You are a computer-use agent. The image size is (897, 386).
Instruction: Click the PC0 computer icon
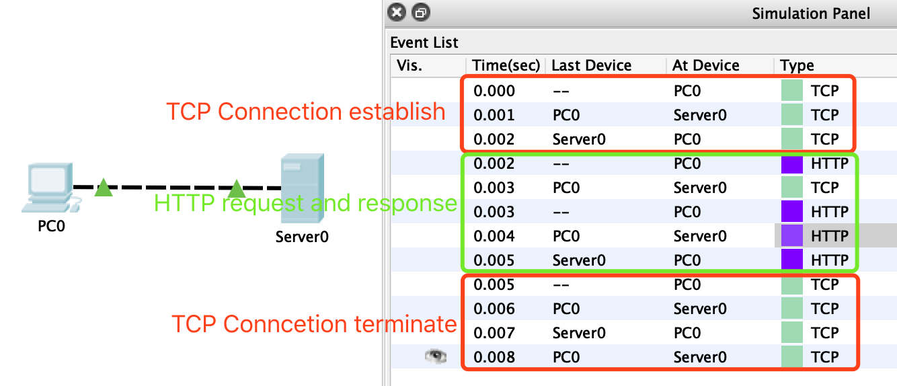(49, 184)
